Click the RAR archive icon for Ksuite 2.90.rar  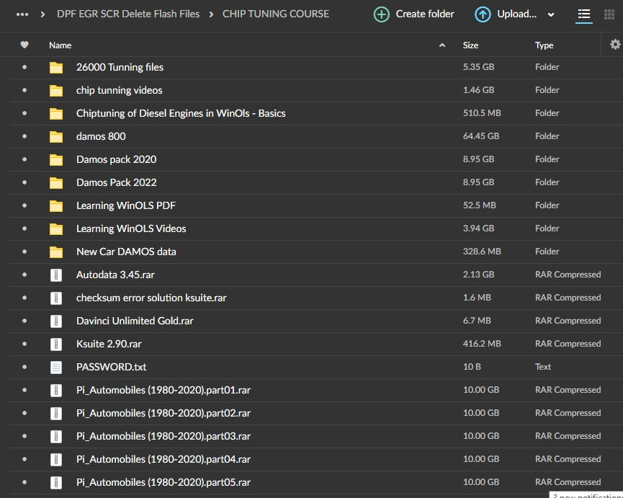56,344
